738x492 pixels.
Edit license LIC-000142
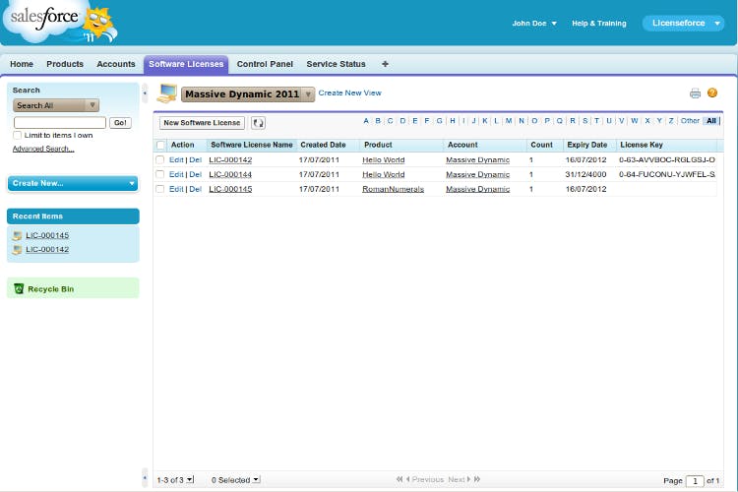(176, 160)
